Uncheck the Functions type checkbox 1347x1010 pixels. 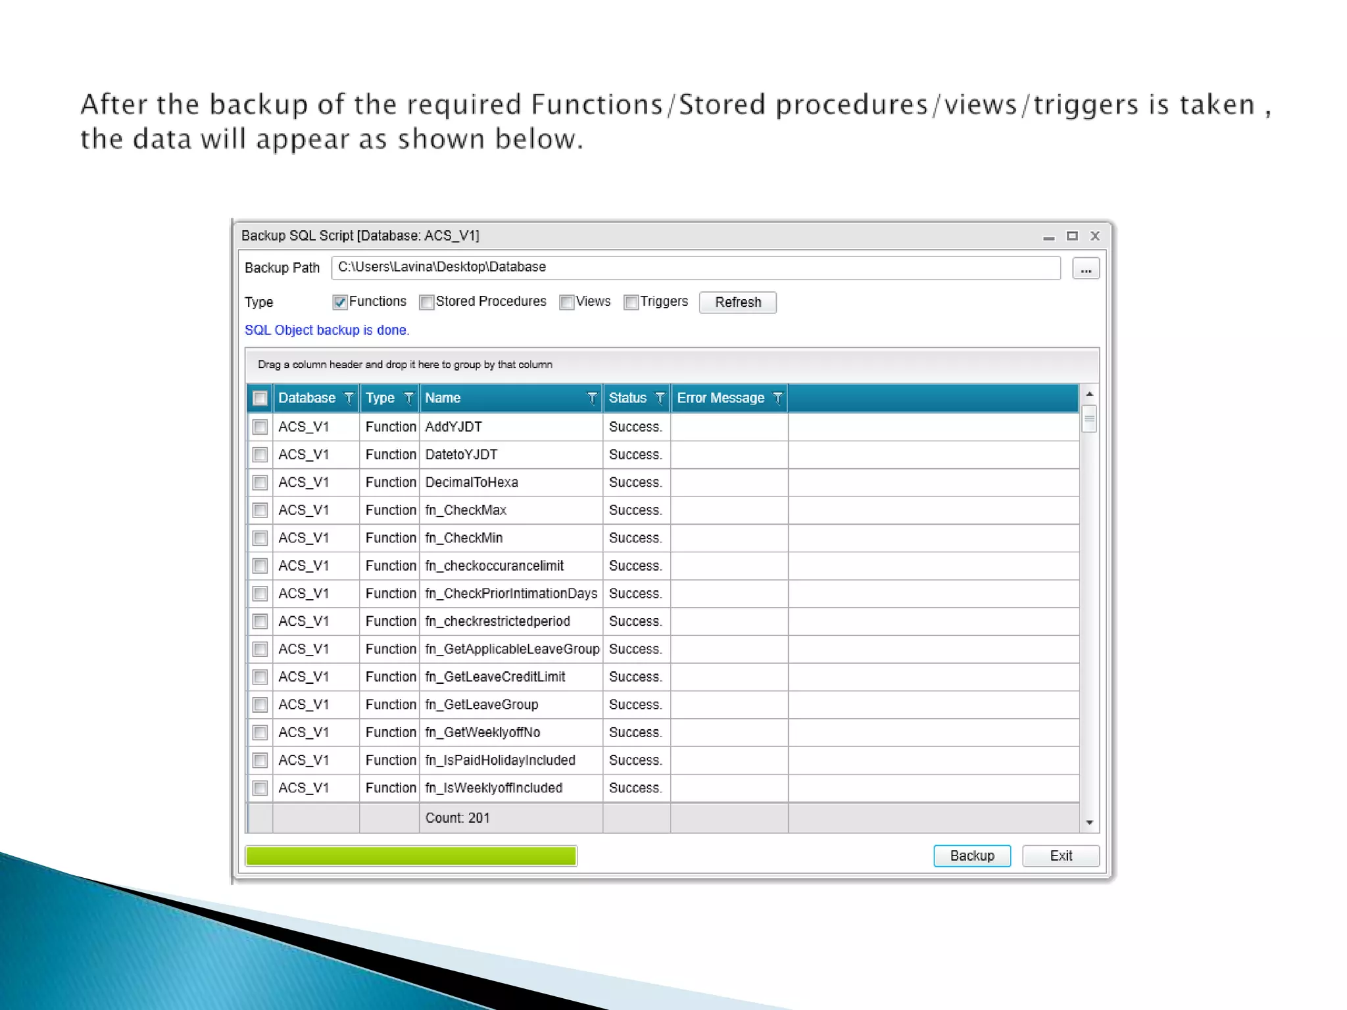340,302
